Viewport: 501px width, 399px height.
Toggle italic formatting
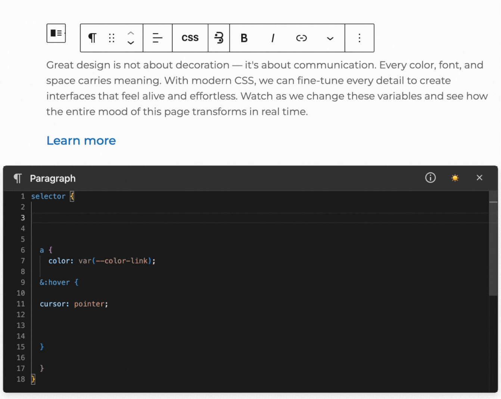(273, 38)
